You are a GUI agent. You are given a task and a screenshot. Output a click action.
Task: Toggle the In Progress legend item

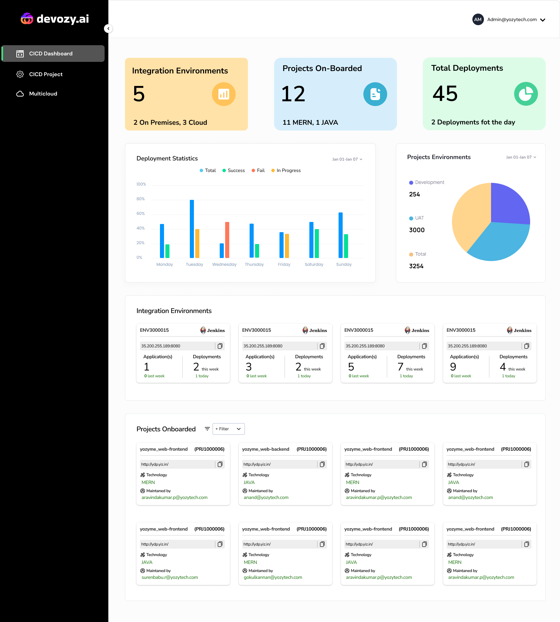coord(286,171)
